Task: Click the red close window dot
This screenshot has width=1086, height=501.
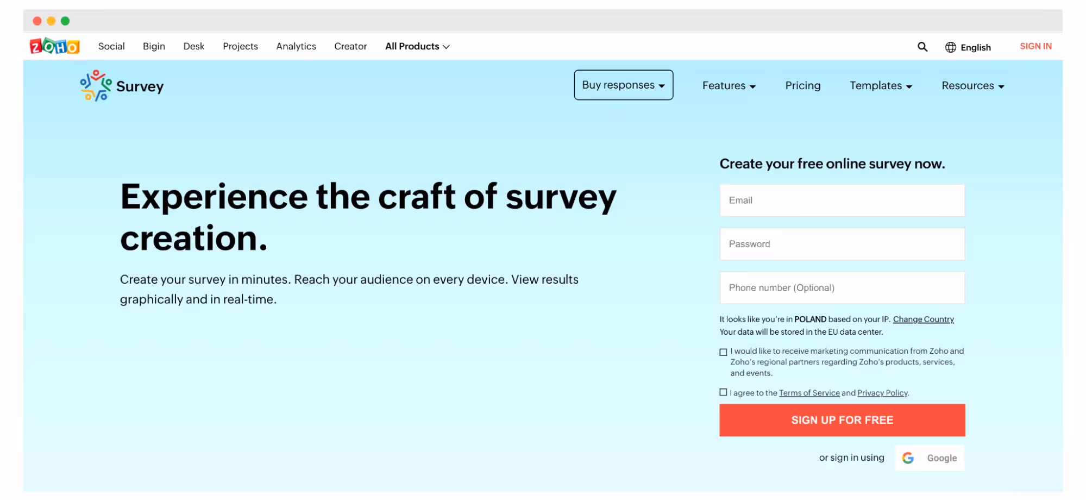Action: pyautogui.click(x=37, y=21)
